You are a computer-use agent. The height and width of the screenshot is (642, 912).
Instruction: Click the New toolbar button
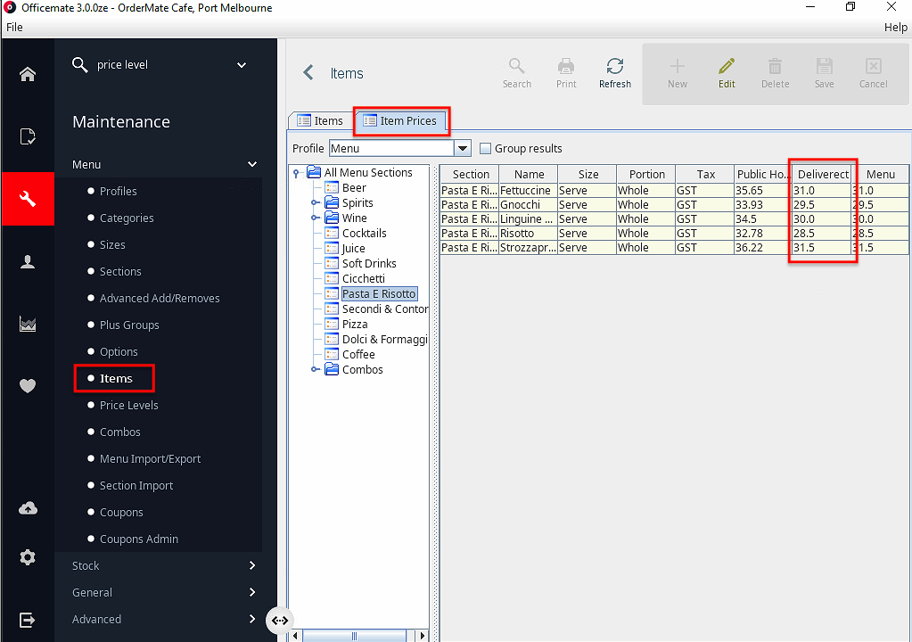point(677,73)
